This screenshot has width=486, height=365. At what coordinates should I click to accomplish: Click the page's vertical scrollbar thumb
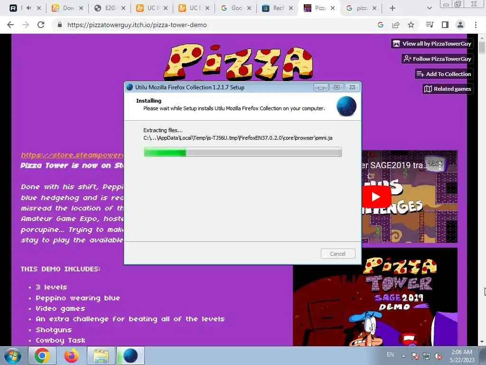click(482, 47)
